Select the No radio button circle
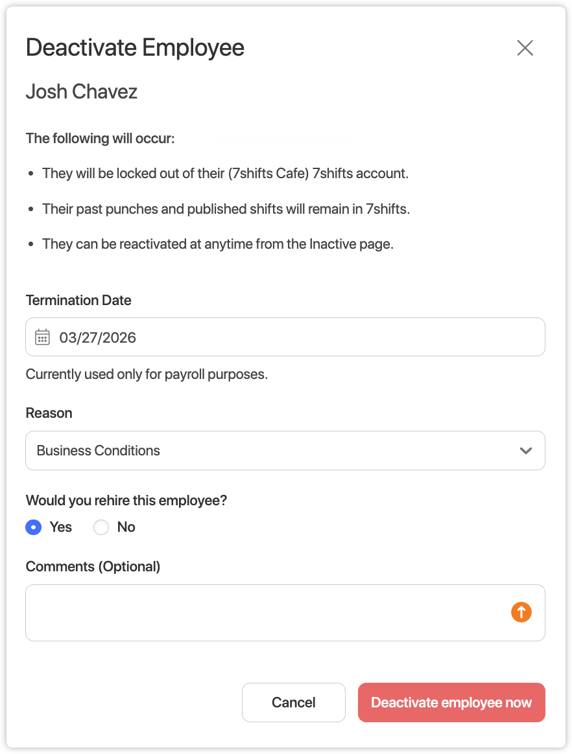Screen dimensions: 572x754 coord(101,527)
